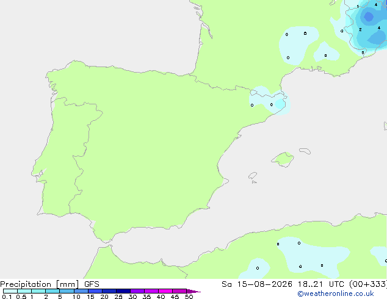The height and width of the screenshot is (299, 387).
Task: Click the 40–45 mm magenta legend swatch
Action: [165, 291]
